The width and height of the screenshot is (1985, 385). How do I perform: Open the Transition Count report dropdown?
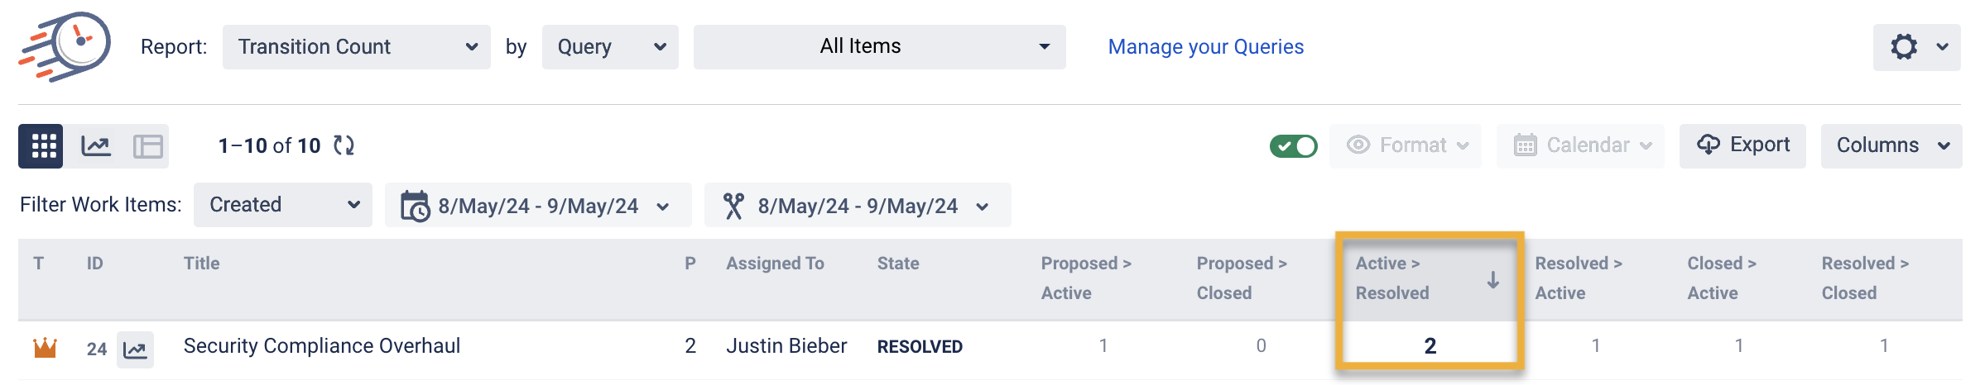pos(356,47)
